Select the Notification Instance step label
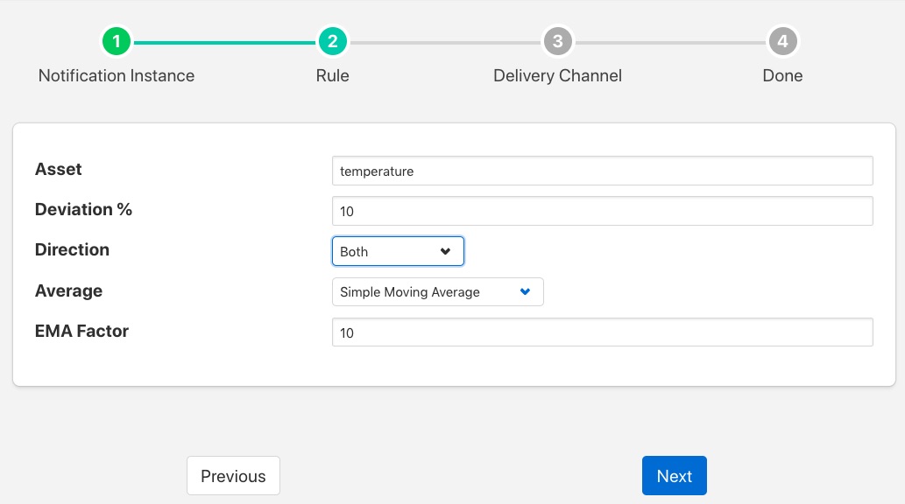The image size is (905, 504). click(x=117, y=76)
